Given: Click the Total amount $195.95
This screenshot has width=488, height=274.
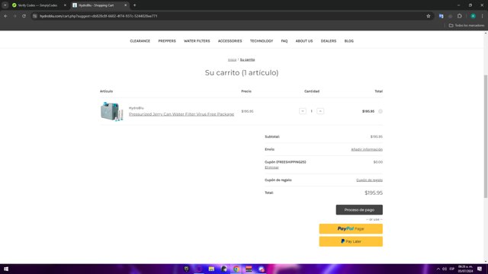Looking at the screenshot, I should [374, 193].
